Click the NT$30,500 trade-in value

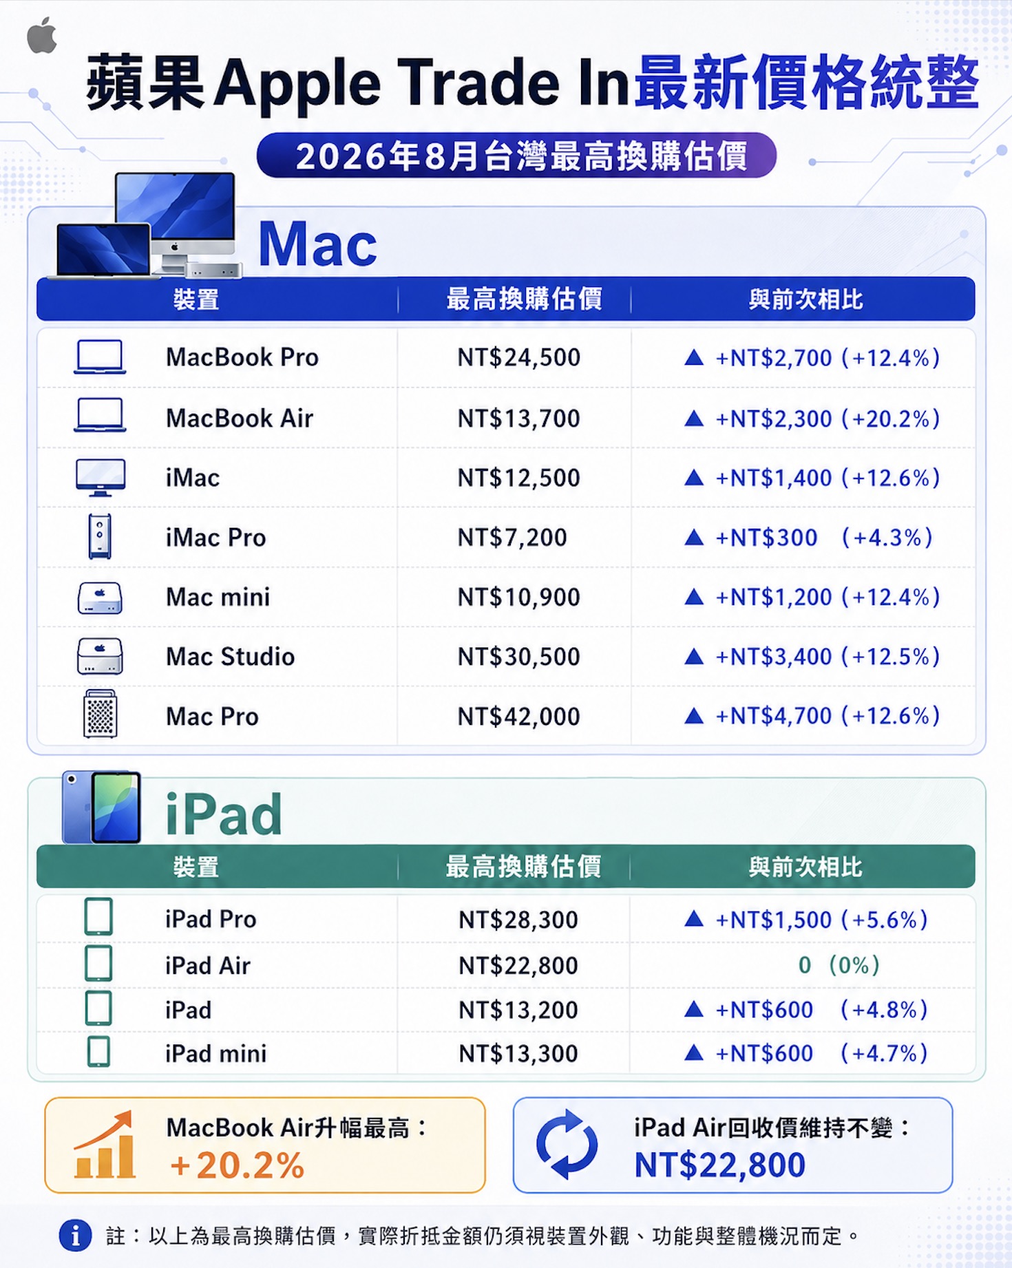[519, 657]
